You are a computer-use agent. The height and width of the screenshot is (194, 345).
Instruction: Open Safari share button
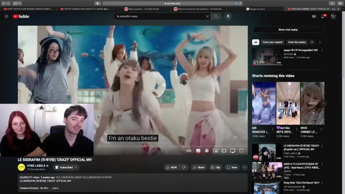332,3
